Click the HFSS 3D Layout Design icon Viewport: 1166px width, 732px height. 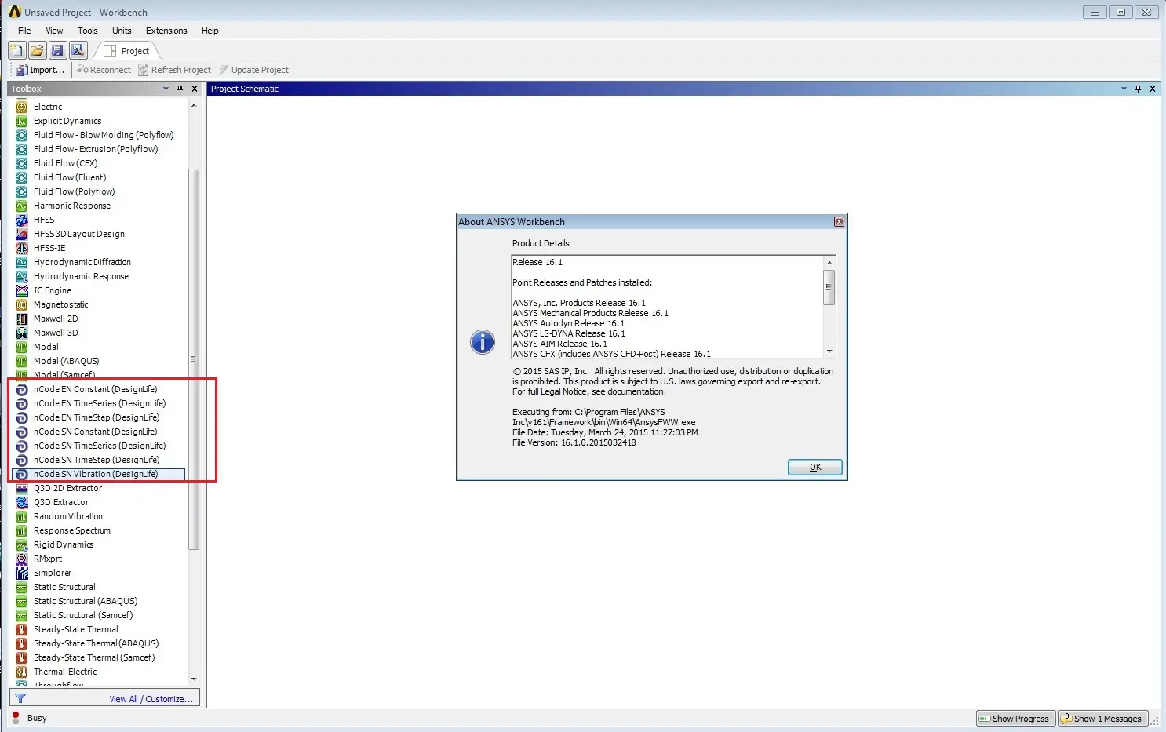[x=22, y=234]
